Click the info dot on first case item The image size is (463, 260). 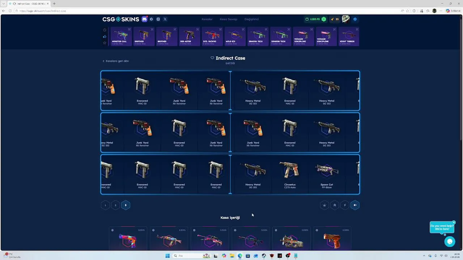[112, 230]
